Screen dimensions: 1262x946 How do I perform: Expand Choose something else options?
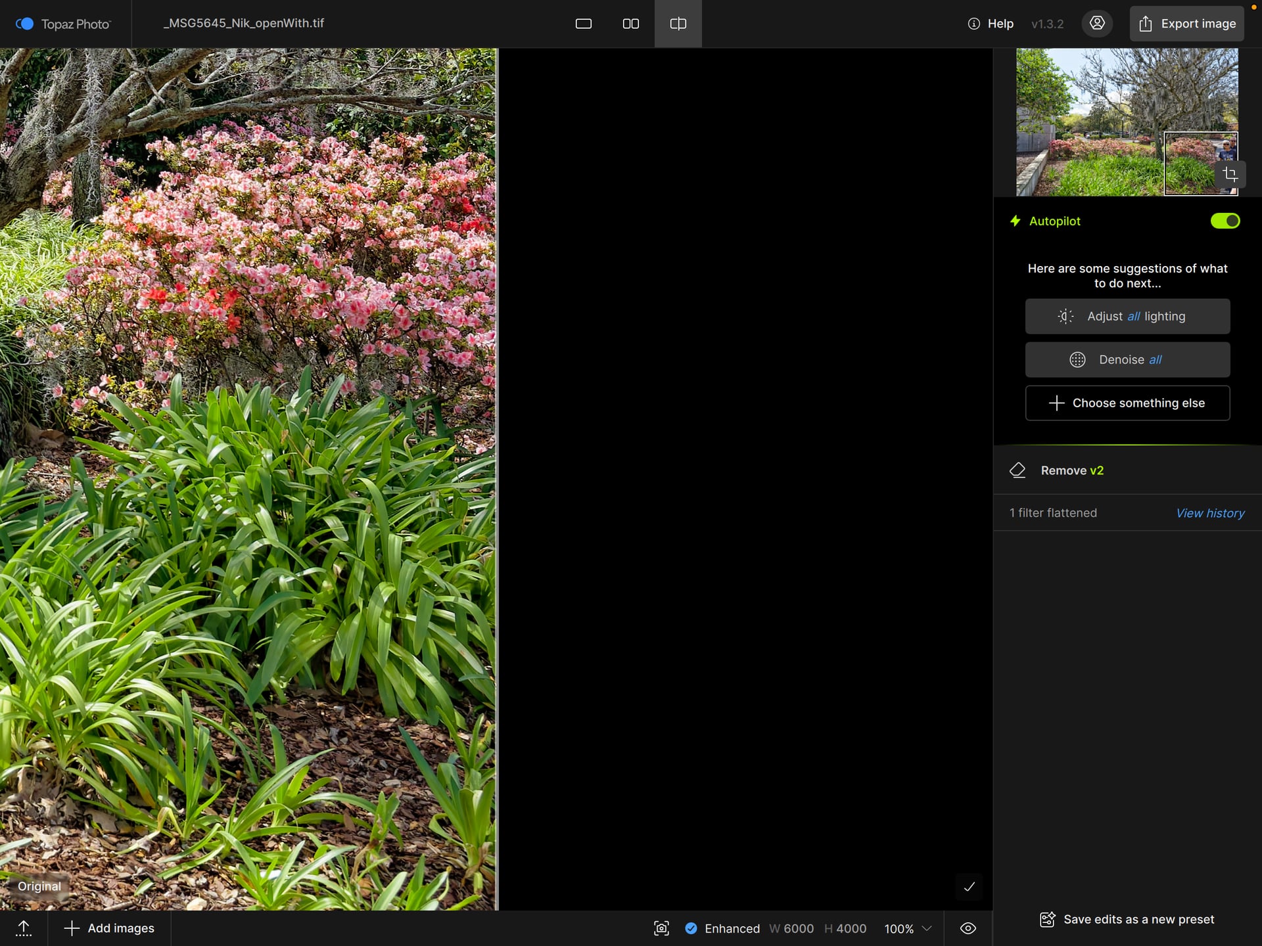[1127, 403]
